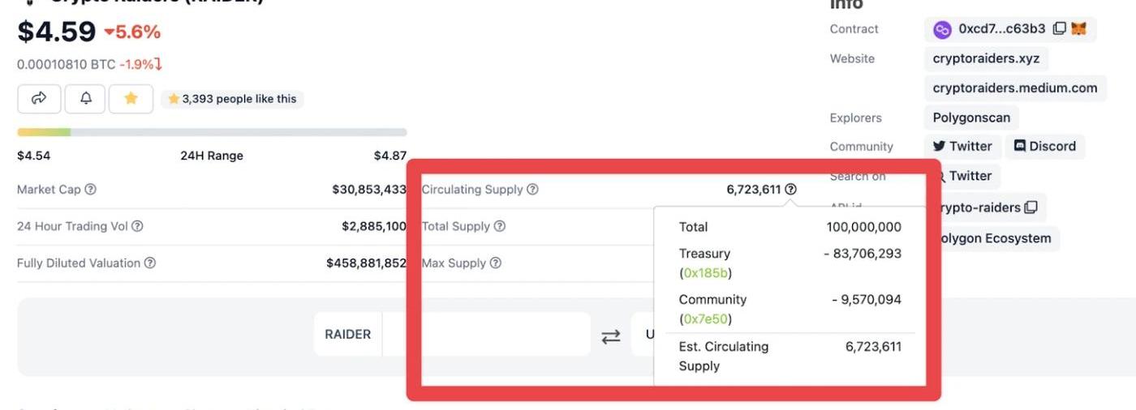Click 24 Hour Trading Vol info icon
This screenshot has height=410, width=1136.
(x=138, y=227)
